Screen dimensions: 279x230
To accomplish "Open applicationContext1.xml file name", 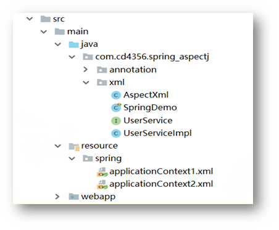I will click(x=161, y=171).
